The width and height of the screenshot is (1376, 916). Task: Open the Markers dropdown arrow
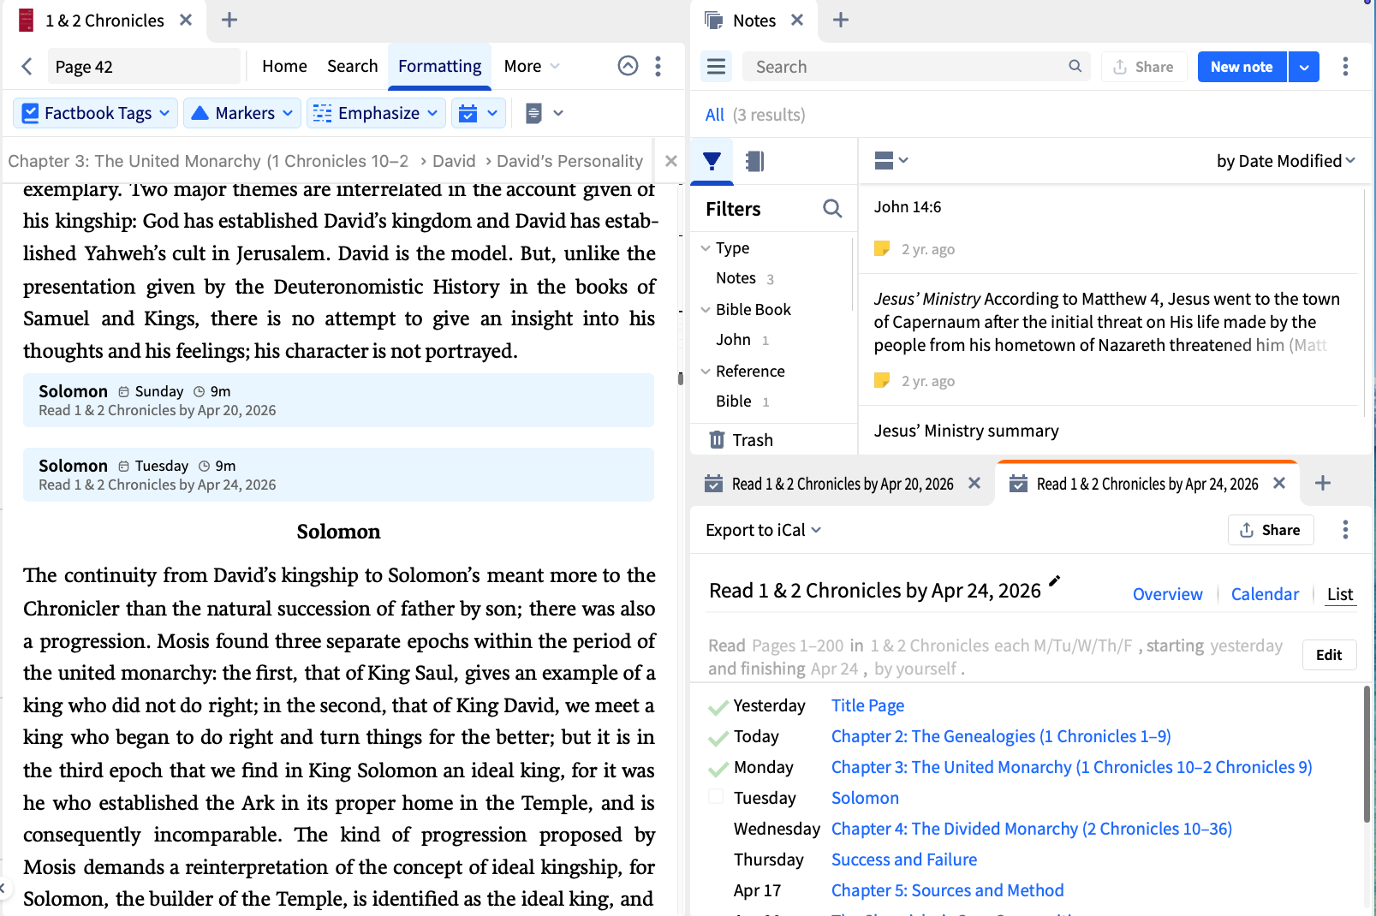(x=287, y=113)
